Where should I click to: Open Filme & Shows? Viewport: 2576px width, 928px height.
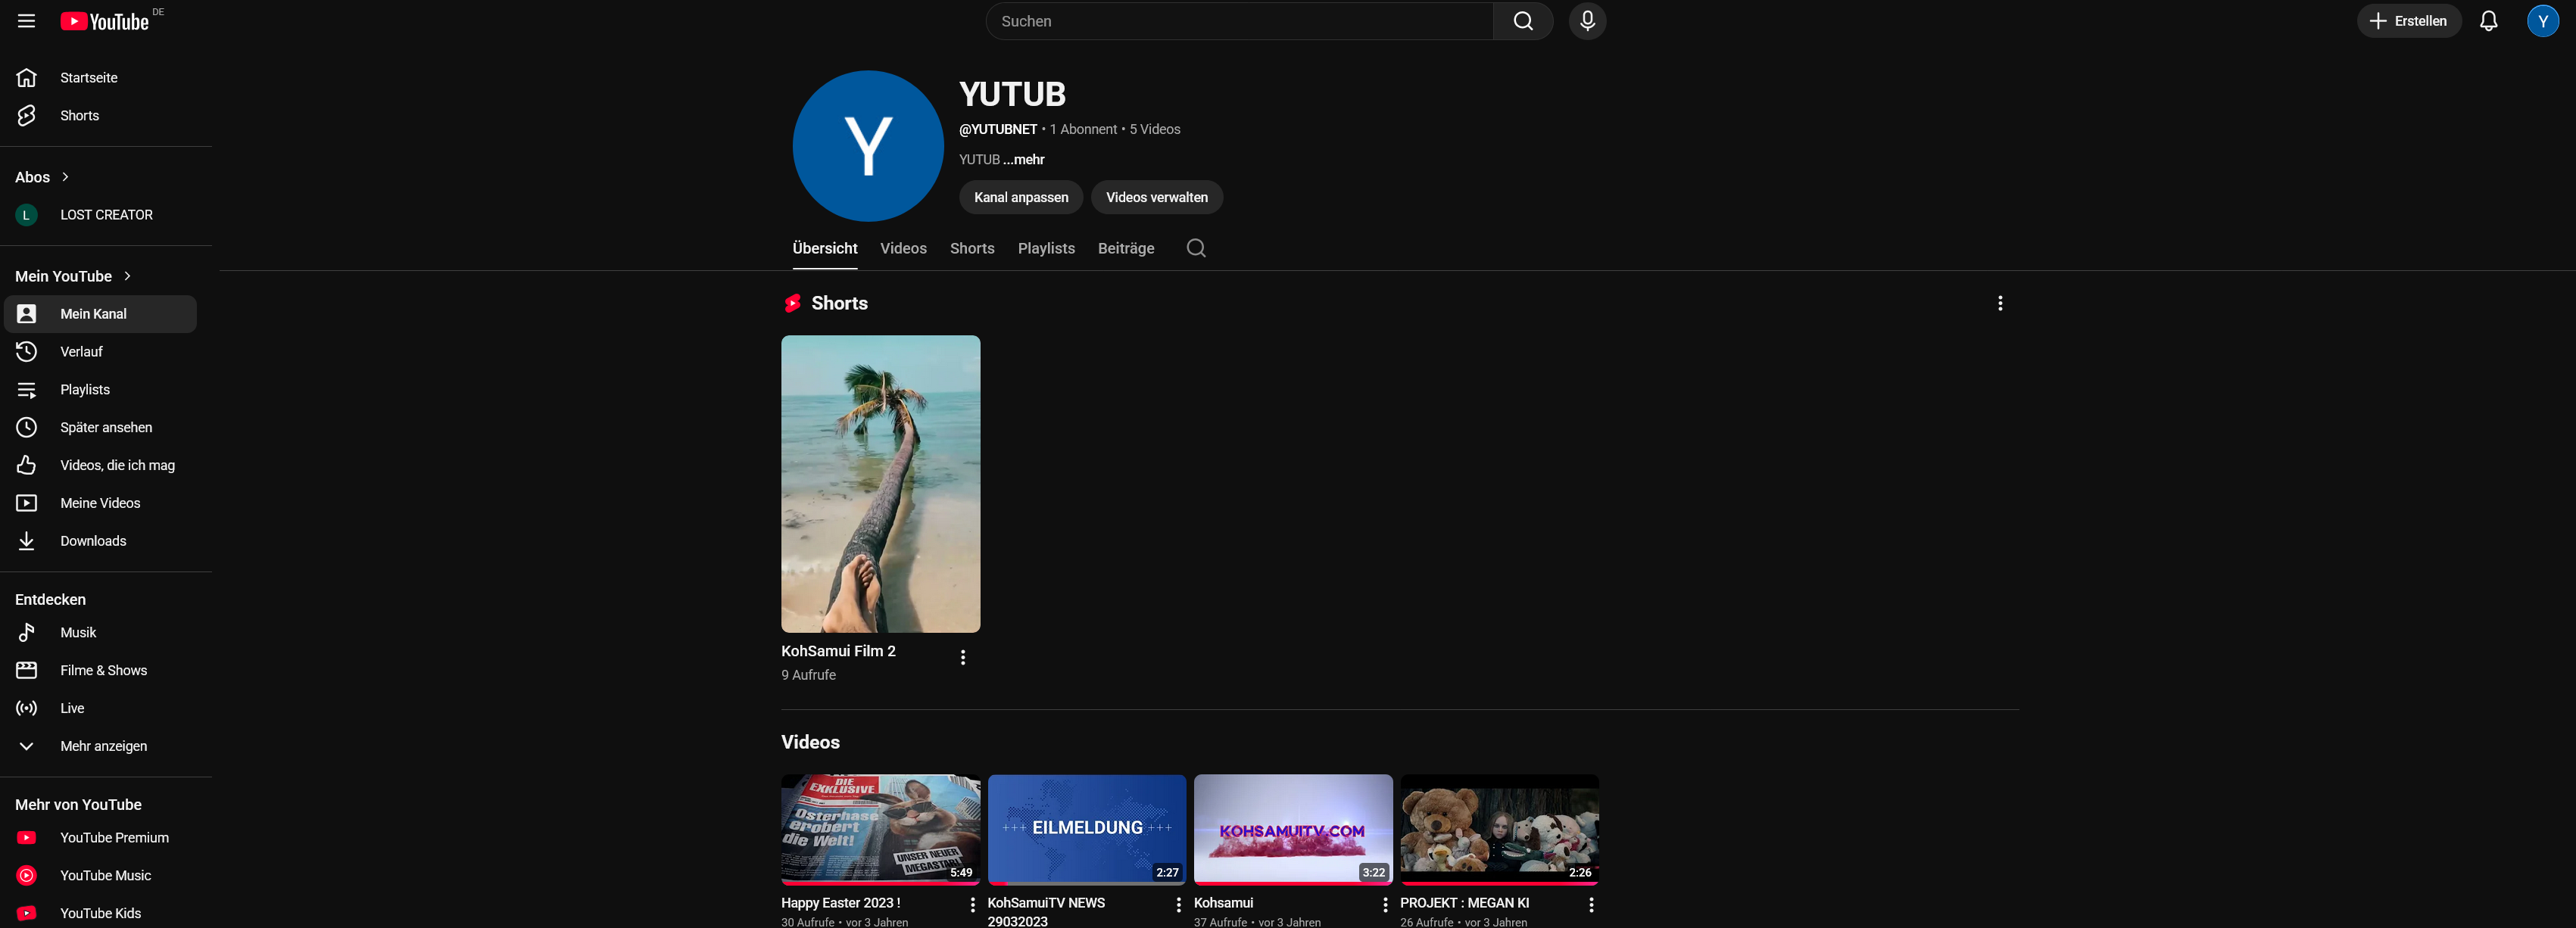pyautogui.click(x=100, y=671)
